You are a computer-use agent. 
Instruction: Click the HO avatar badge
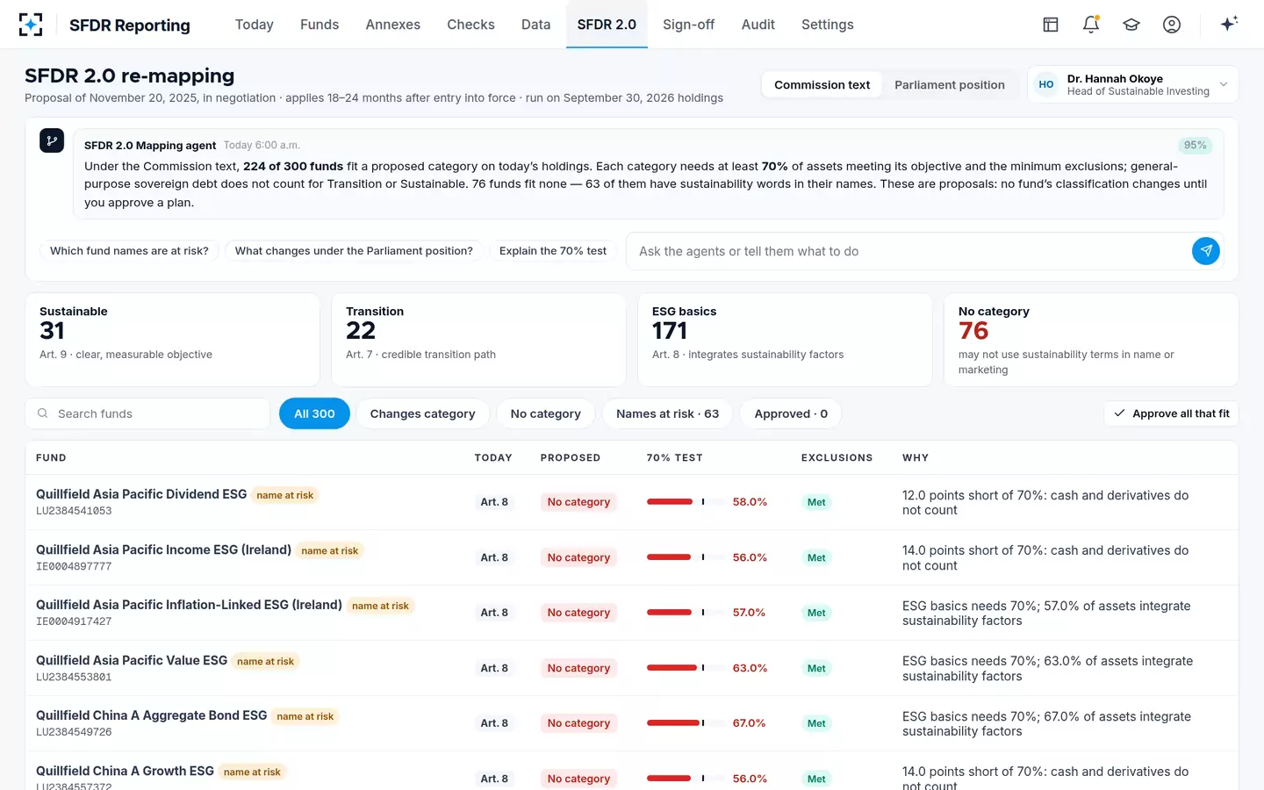[1046, 85]
